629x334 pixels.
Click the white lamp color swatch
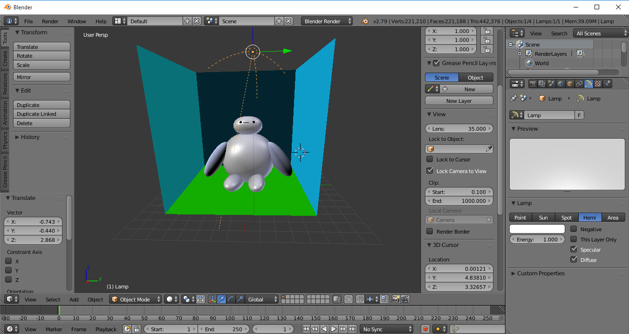click(x=537, y=229)
